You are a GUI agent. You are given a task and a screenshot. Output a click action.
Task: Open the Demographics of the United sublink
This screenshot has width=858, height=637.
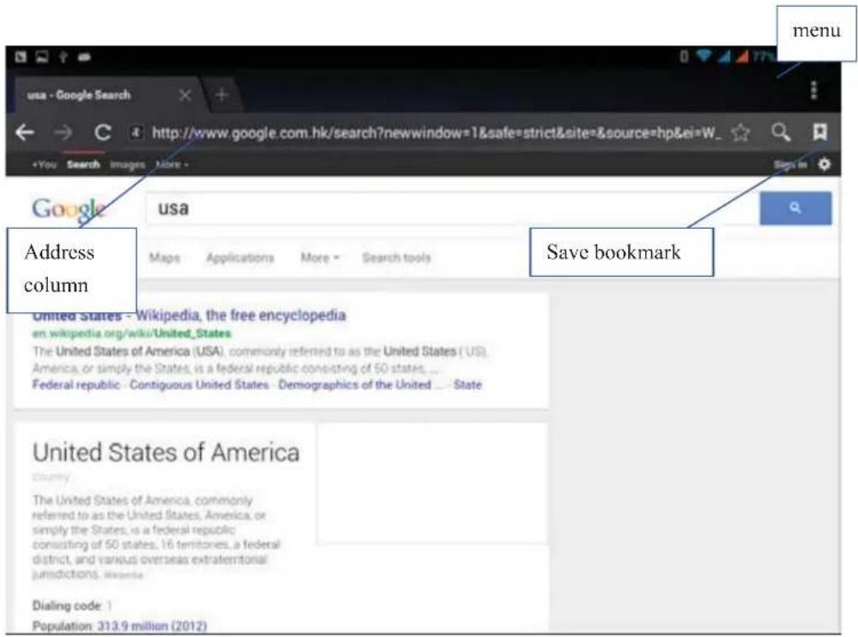point(354,385)
